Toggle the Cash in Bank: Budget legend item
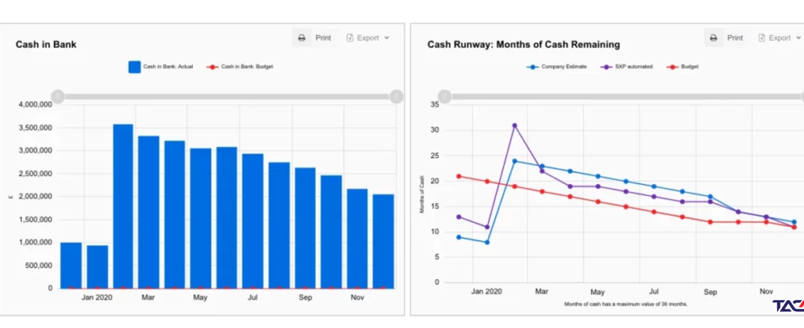This screenshot has height=328, width=804. click(x=240, y=67)
